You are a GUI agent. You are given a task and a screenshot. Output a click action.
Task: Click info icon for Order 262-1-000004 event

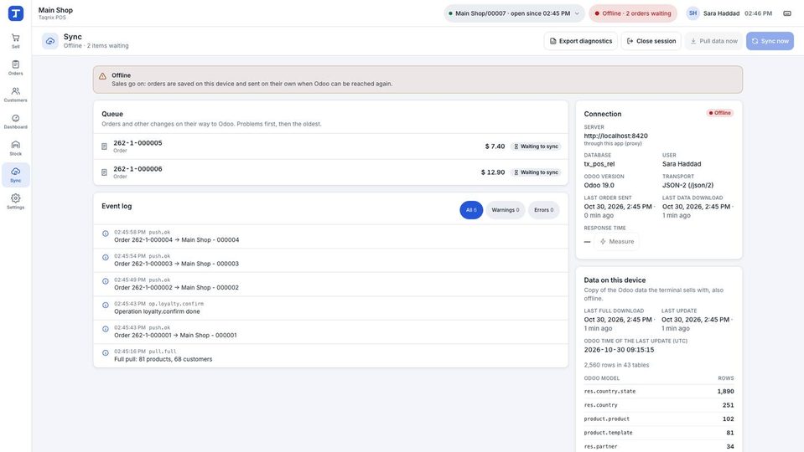(105, 234)
